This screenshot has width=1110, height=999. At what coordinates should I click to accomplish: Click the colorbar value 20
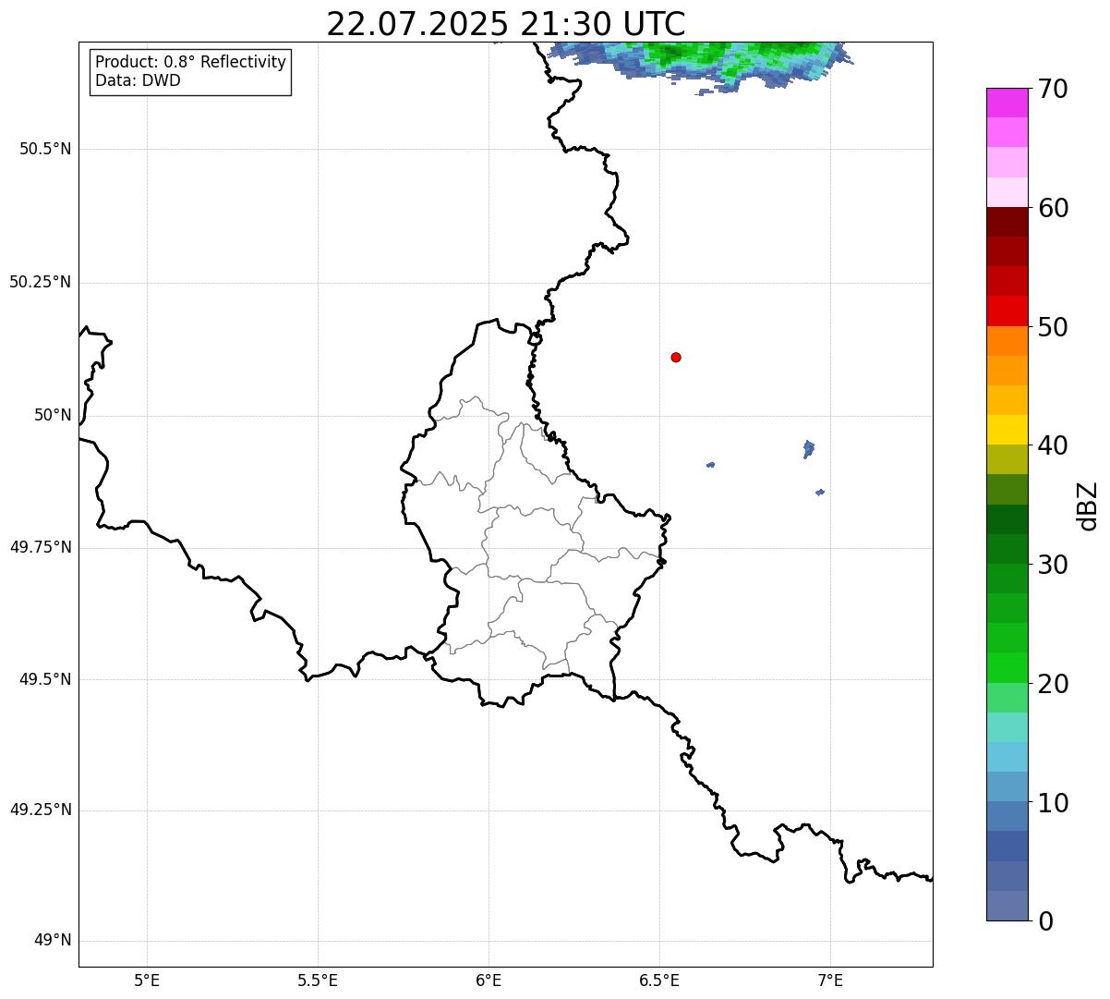(x=1054, y=683)
